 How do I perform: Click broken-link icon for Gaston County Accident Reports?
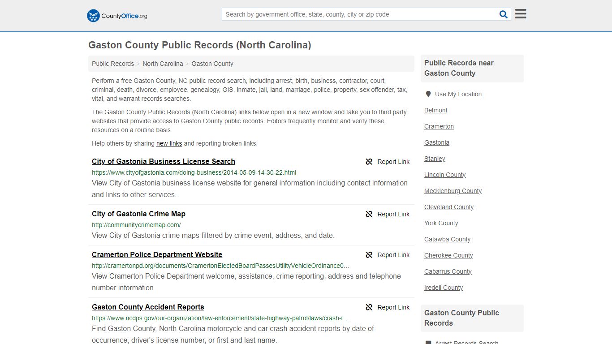369,307
